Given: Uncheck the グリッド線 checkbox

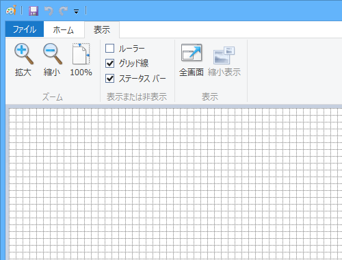Looking at the screenshot, I should click(109, 63).
